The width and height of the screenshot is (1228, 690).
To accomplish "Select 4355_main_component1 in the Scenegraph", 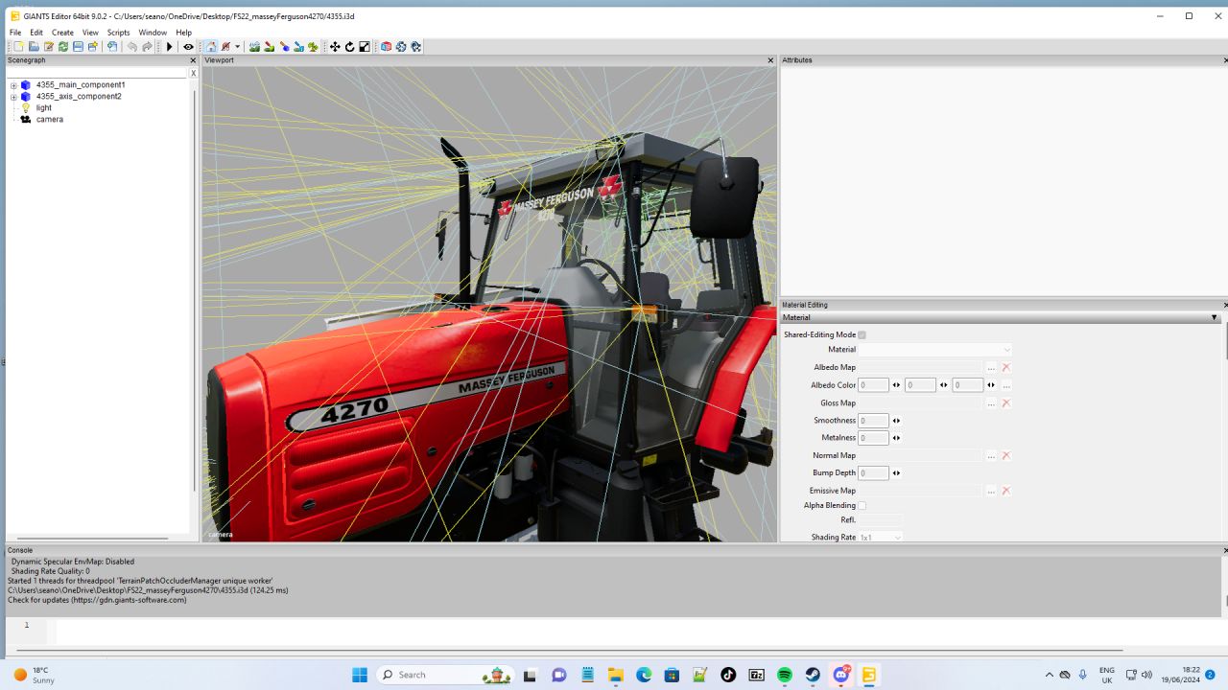I will point(81,85).
